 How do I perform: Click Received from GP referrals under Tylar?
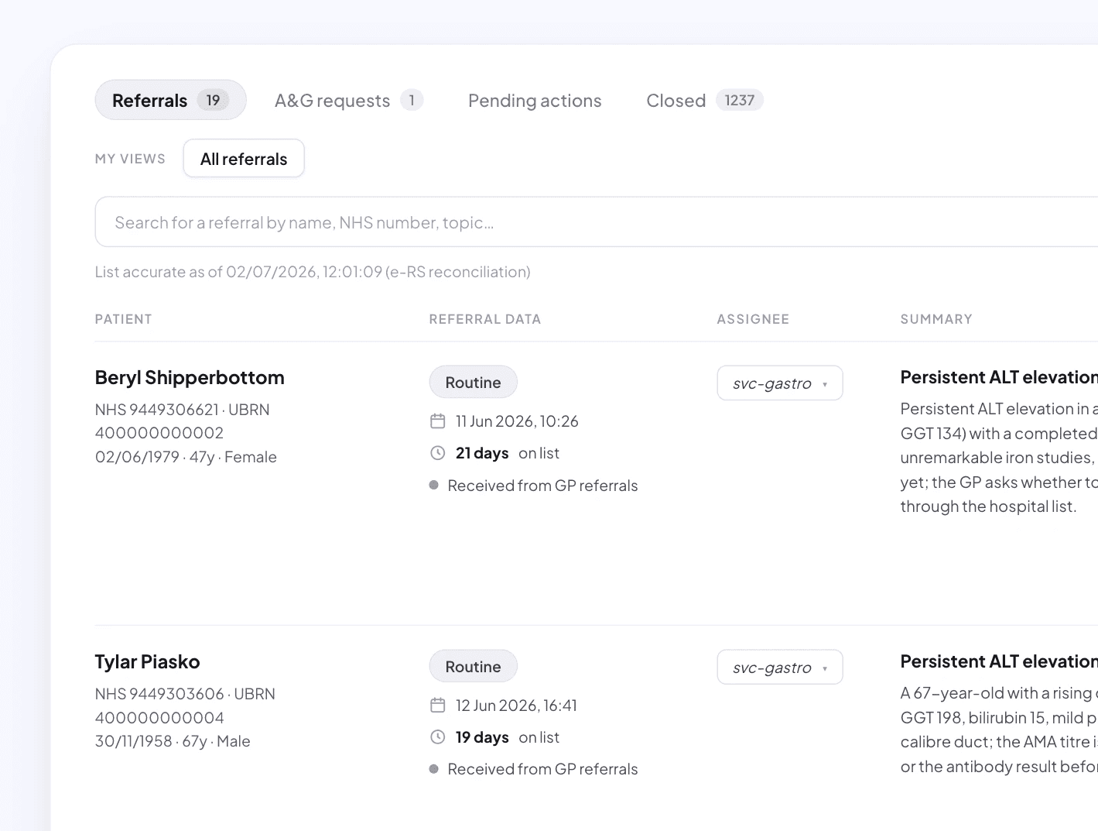(542, 769)
